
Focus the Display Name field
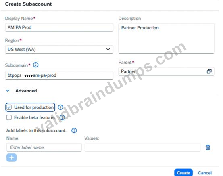(x=59, y=27)
